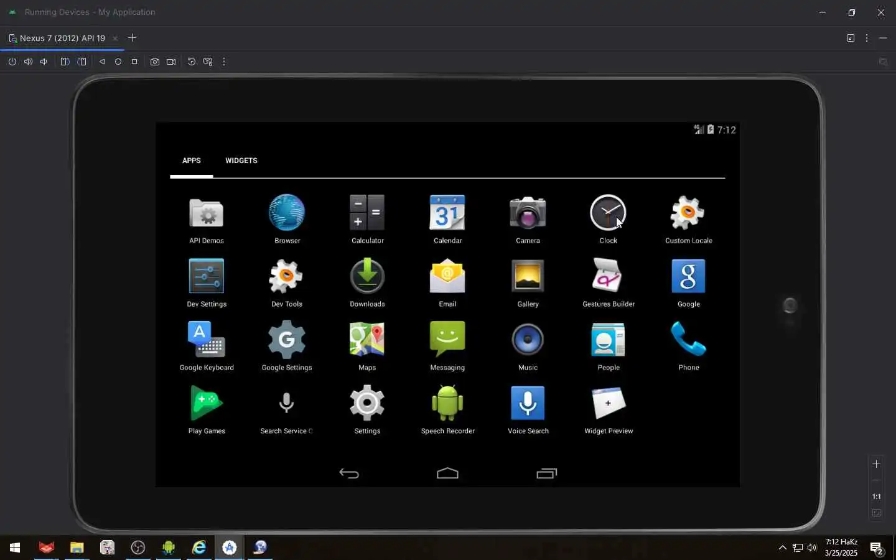The image size is (896, 560).
Task: Tap the Android back navigation button
Action: click(349, 474)
